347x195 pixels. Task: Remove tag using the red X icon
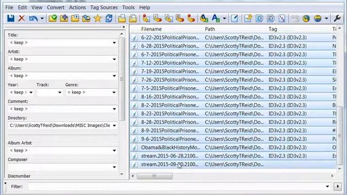[x=22, y=18]
